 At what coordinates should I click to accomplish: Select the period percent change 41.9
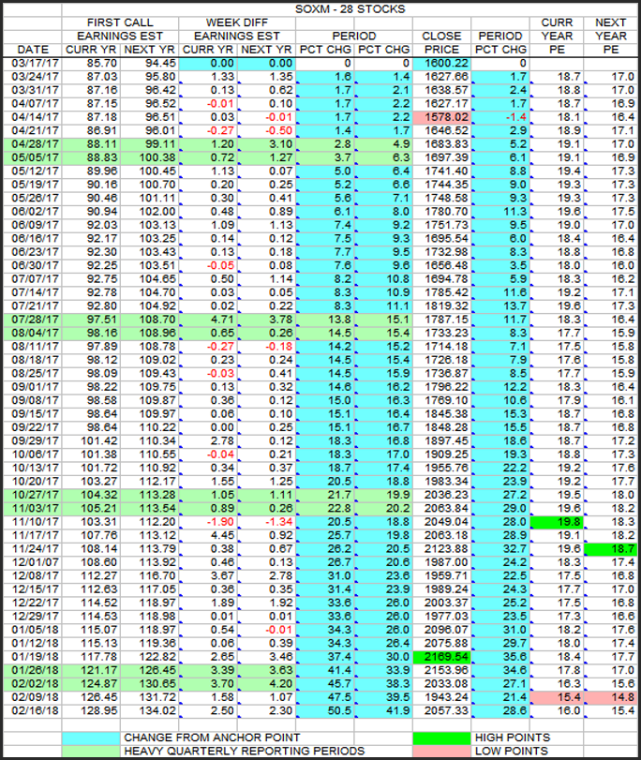coord(383,710)
